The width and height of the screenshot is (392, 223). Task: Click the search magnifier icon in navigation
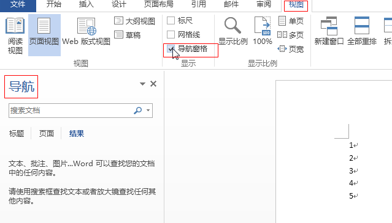pyautogui.click(x=138, y=111)
